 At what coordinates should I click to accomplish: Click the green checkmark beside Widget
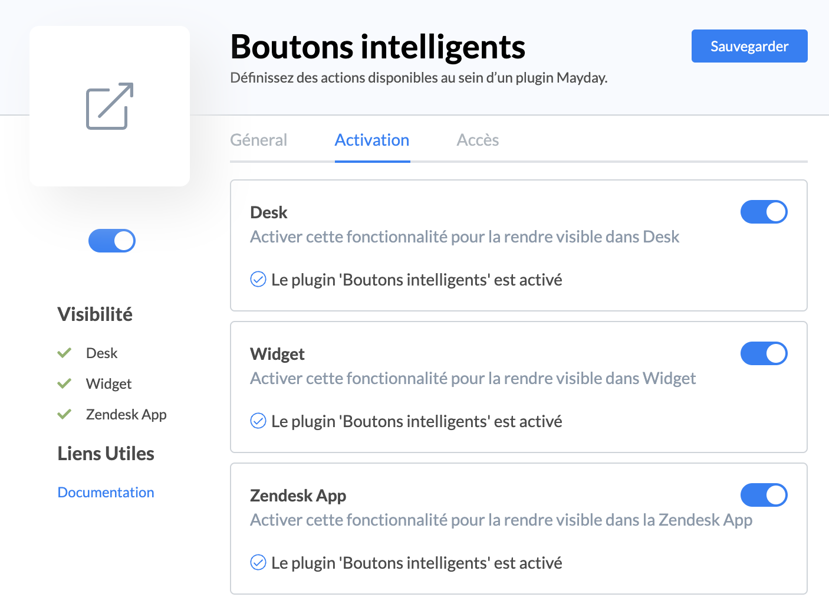[64, 383]
